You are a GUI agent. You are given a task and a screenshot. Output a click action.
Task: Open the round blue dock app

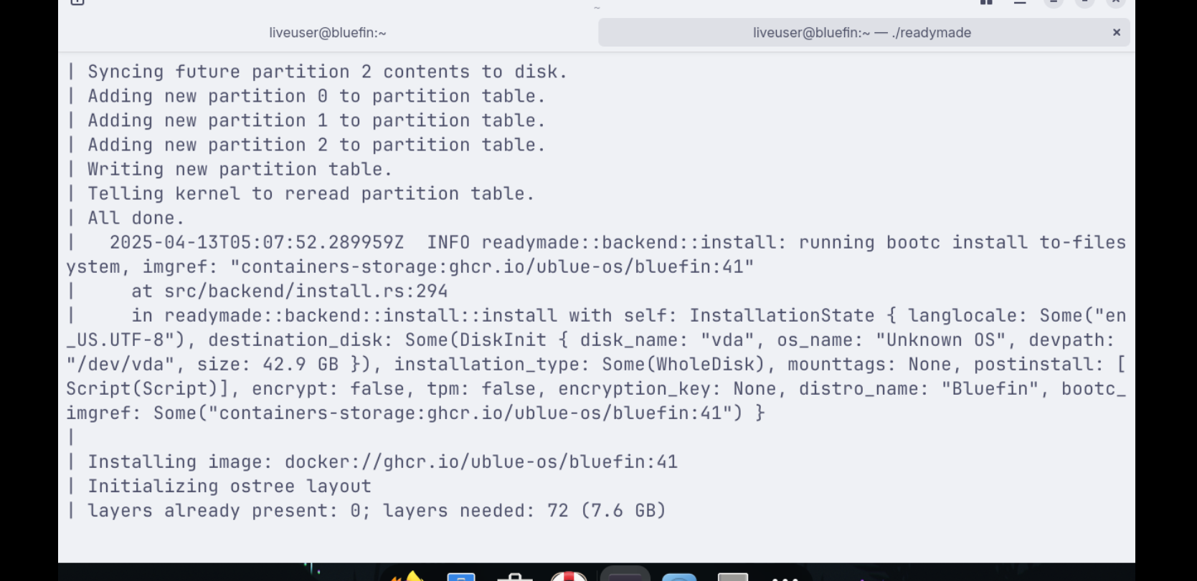click(679, 577)
